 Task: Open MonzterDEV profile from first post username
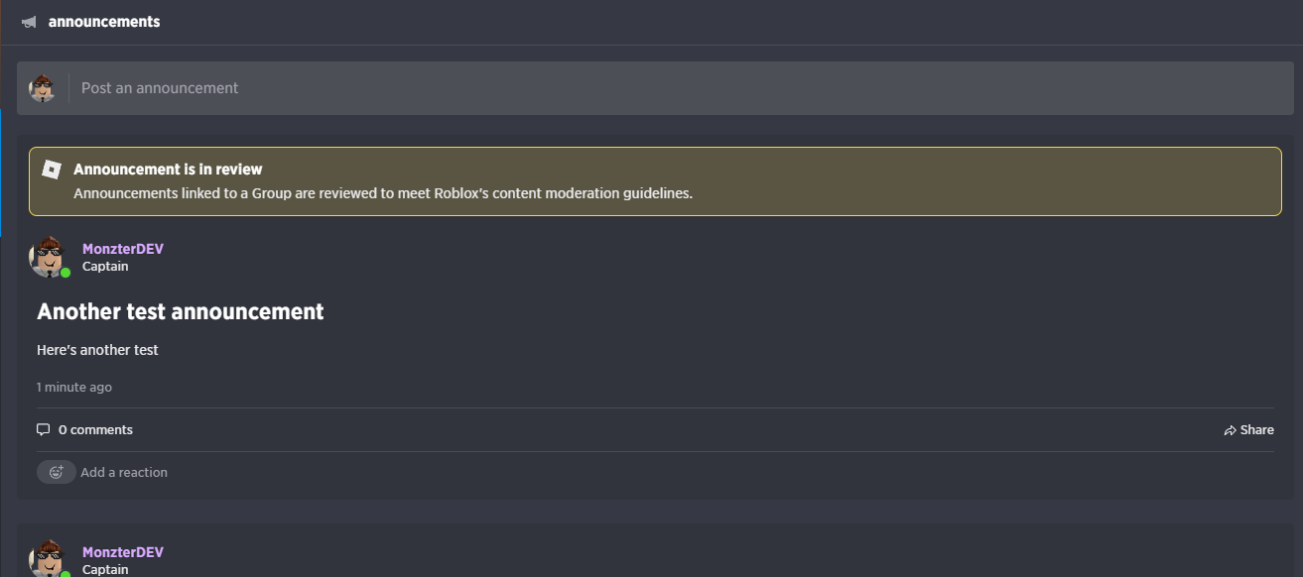pos(123,249)
